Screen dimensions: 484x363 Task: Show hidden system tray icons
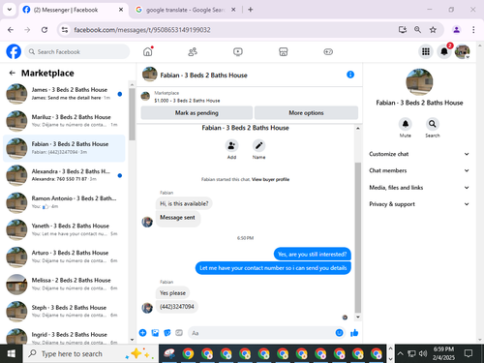coord(400,353)
